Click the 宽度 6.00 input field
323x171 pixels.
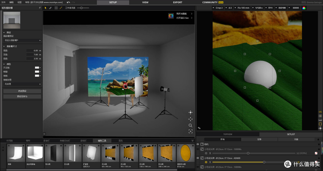coord(33,51)
